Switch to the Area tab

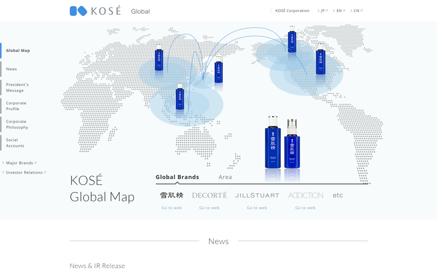225,177
